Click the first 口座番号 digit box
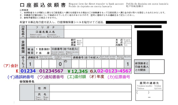This screenshot has width=178, height=105. (x=83, y=51)
